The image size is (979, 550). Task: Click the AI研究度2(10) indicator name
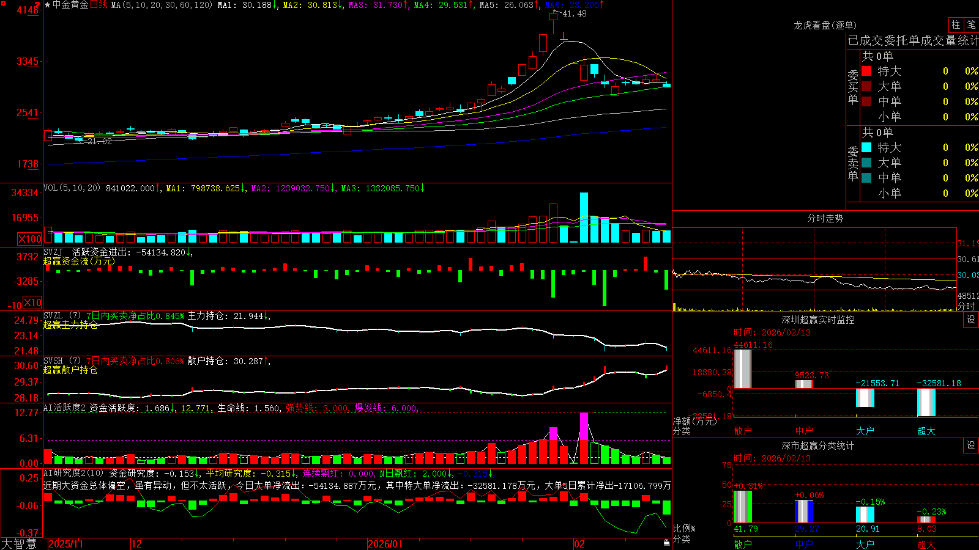73,473
